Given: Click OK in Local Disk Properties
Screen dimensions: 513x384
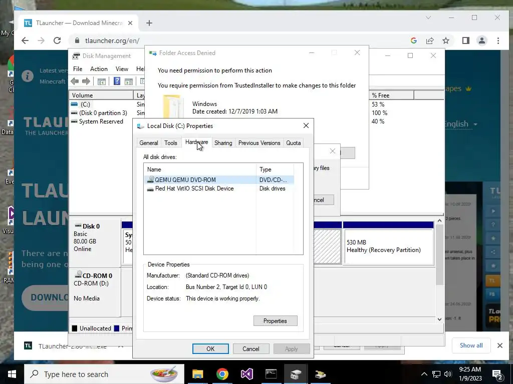Looking at the screenshot, I should tap(210, 348).
